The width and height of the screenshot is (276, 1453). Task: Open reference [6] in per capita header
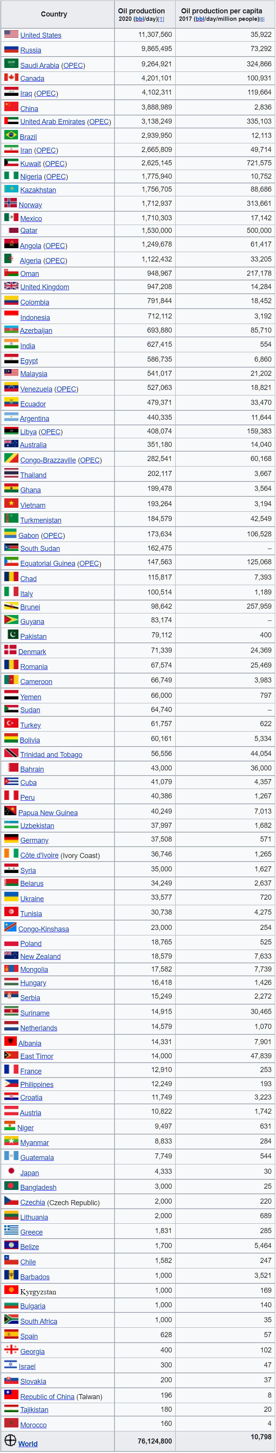(261, 19)
